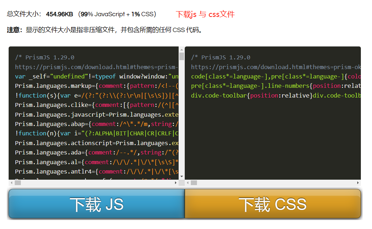This screenshot has height=229, width=372.
Task: Click the 下载 JS button
Action: pyautogui.click(x=97, y=203)
